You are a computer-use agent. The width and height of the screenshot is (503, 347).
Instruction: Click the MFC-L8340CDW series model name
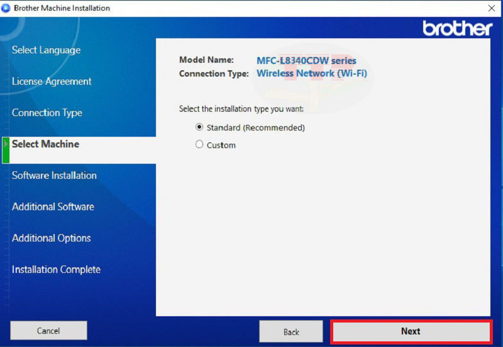coord(306,61)
